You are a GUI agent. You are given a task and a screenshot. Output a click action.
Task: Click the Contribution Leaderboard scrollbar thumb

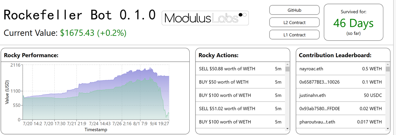(388, 69)
